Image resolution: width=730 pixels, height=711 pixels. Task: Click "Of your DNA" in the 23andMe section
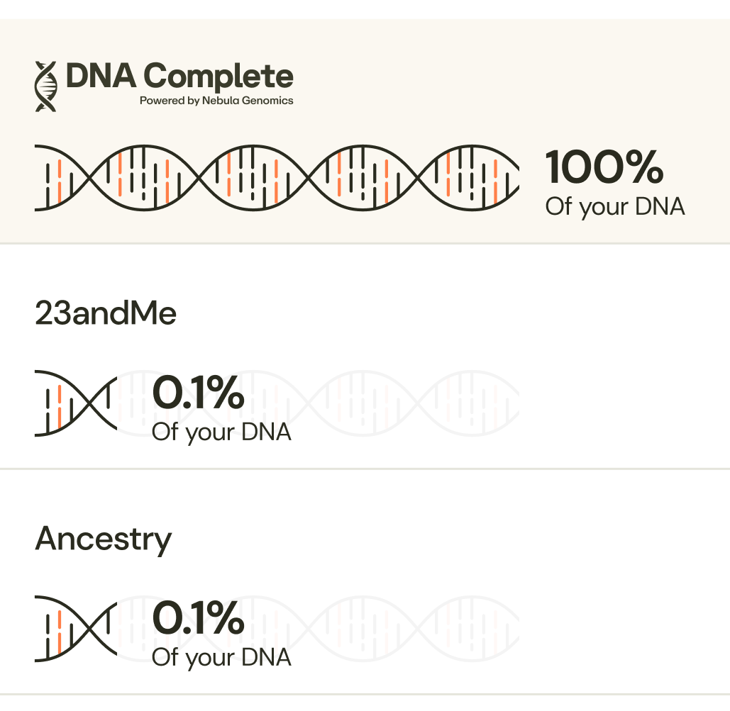pyautogui.click(x=221, y=432)
